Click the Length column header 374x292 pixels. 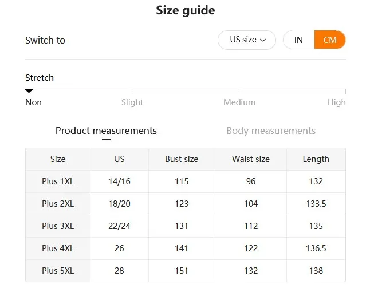coord(316,159)
